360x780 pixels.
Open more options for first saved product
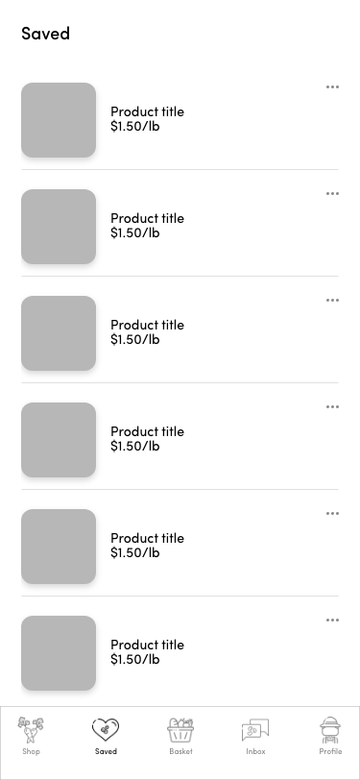click(332, 87)
